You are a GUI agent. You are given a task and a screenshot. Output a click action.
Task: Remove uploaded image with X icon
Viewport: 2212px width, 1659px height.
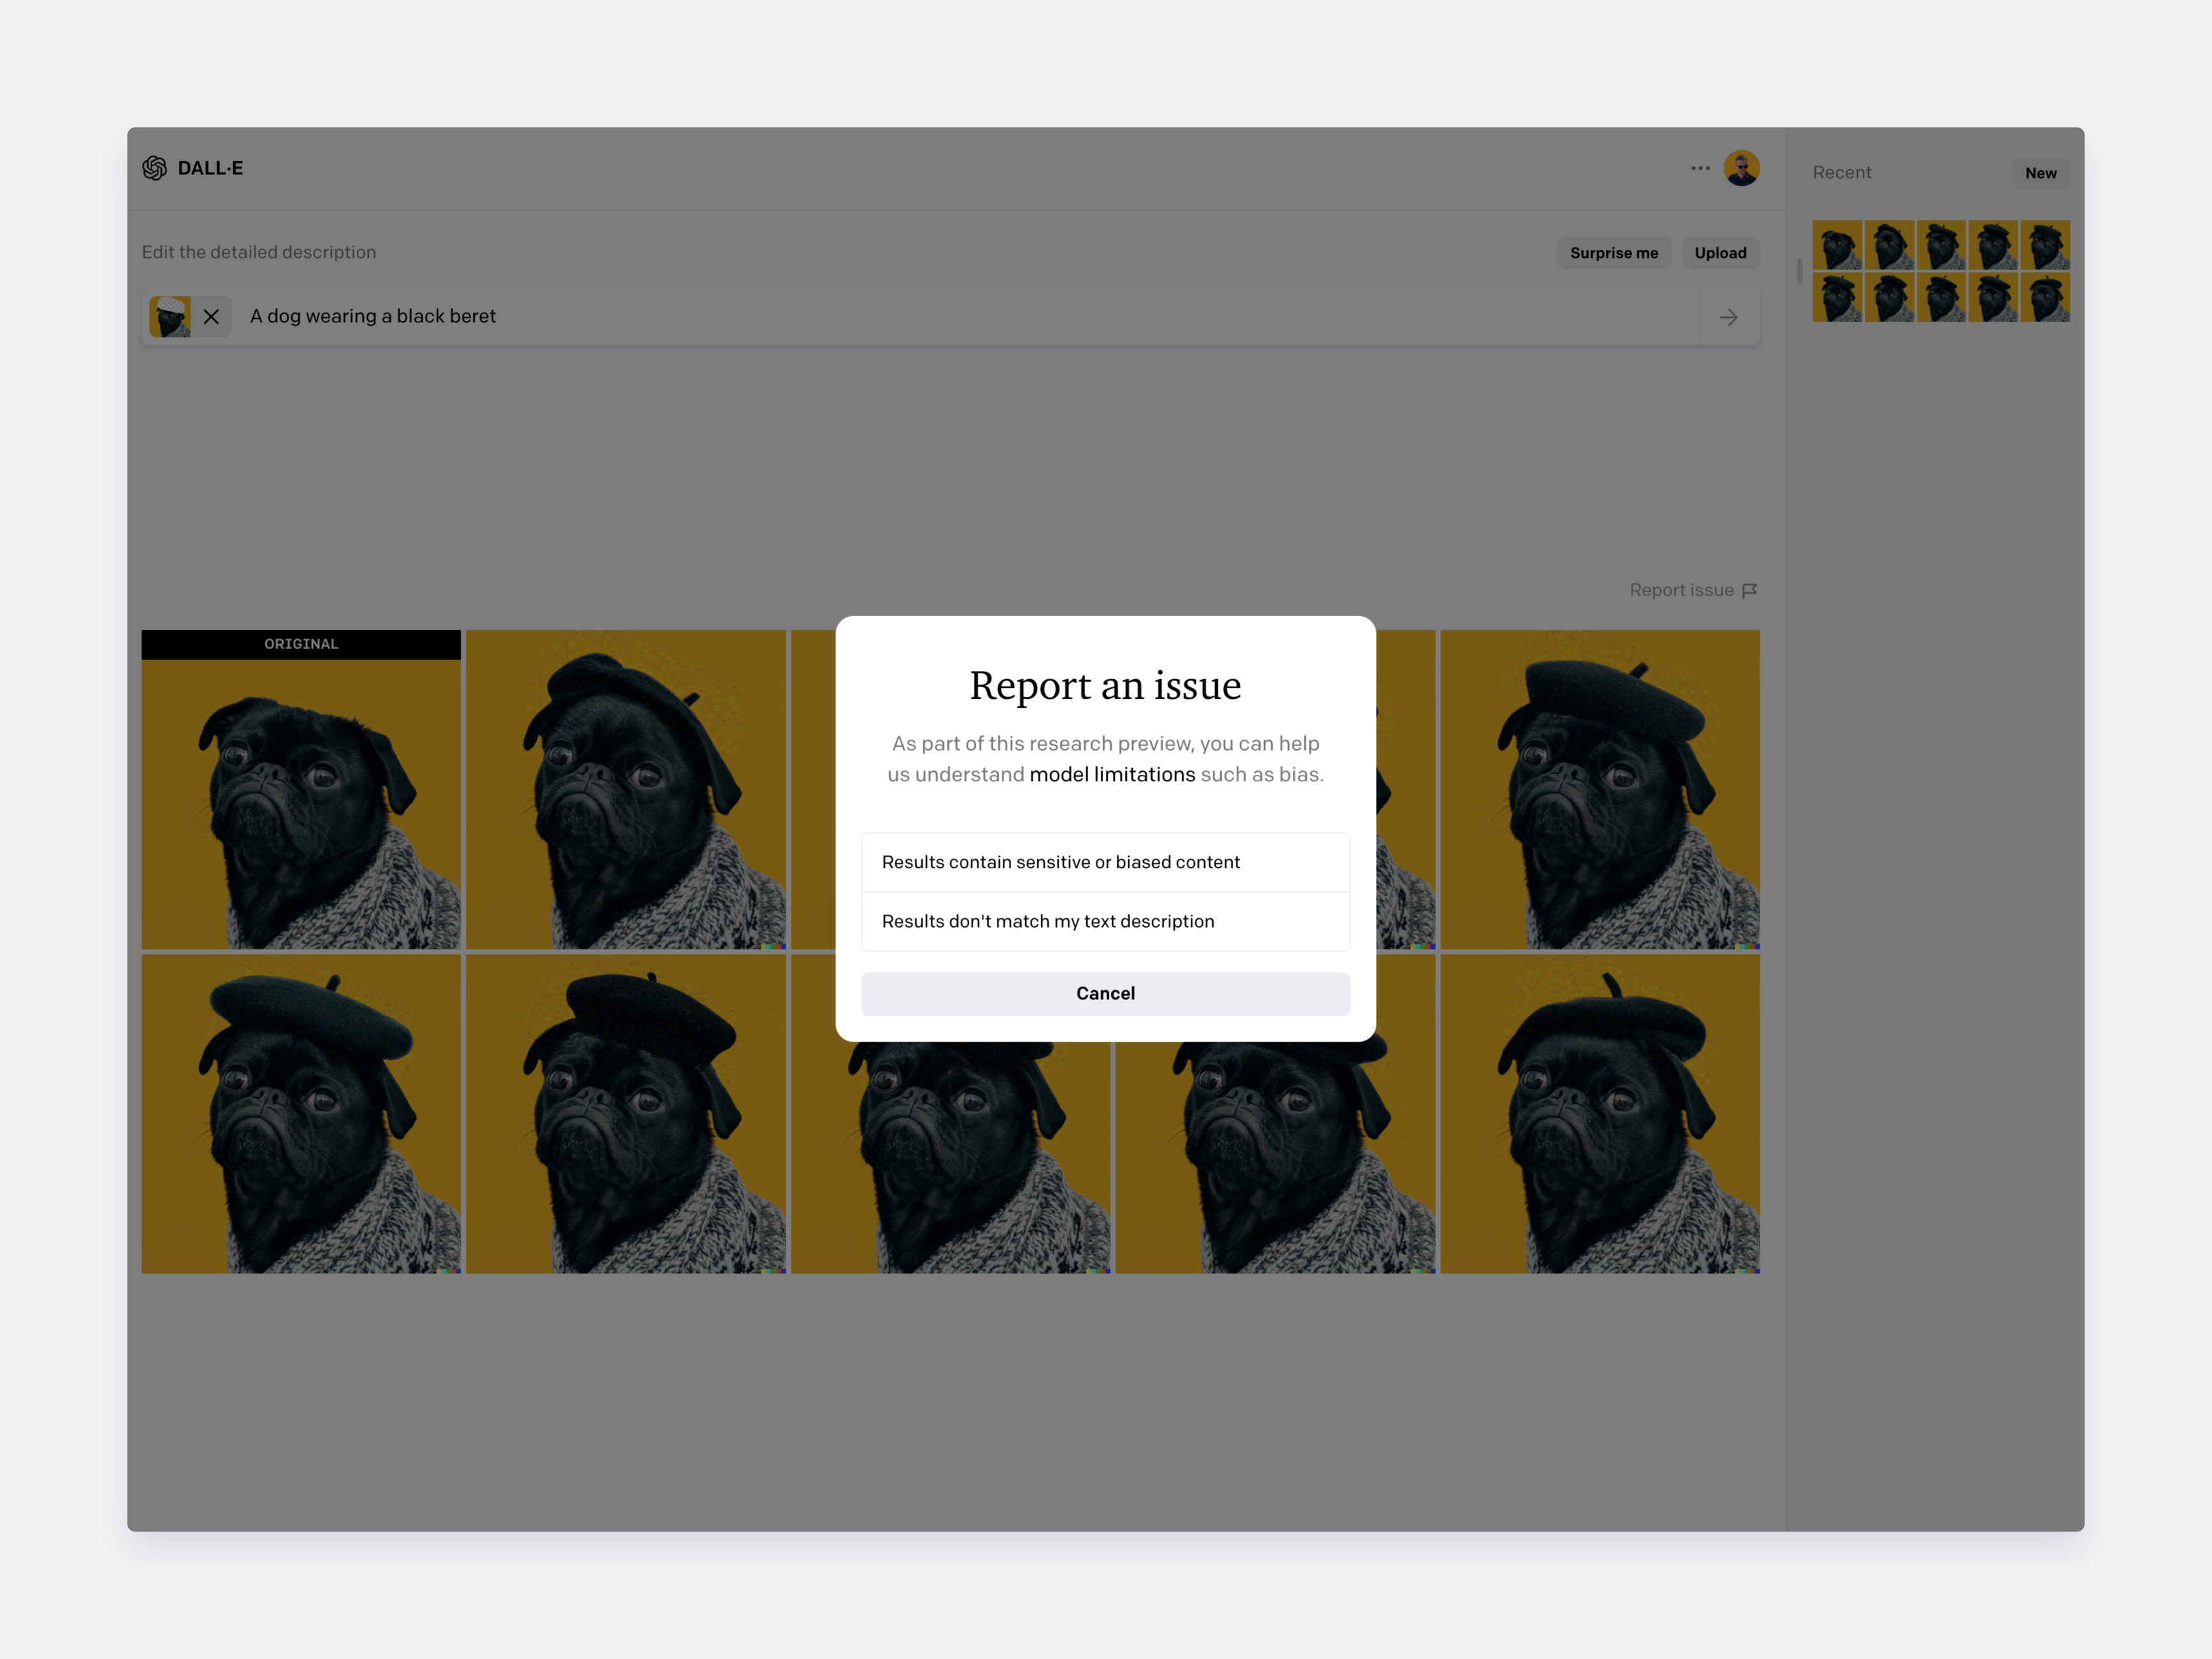point(211,317)
